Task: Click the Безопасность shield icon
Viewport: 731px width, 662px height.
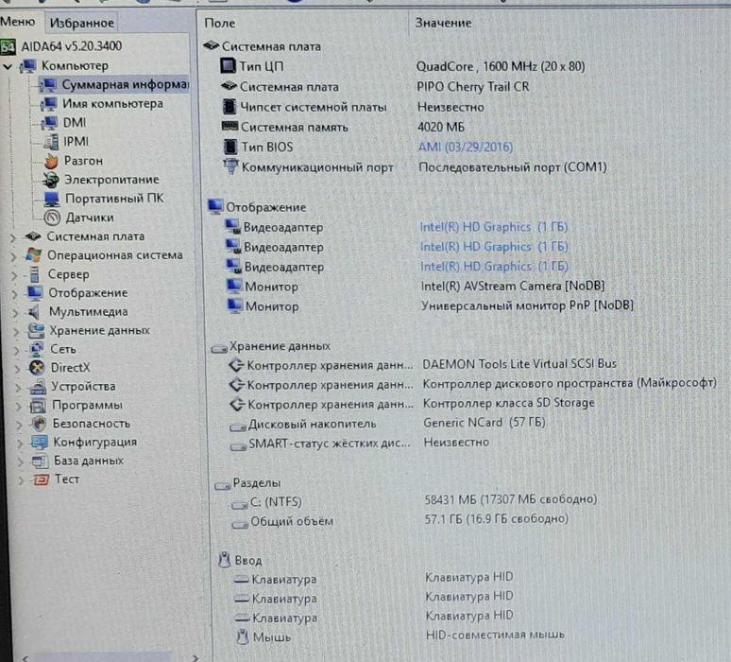Action: pos(39,424)
